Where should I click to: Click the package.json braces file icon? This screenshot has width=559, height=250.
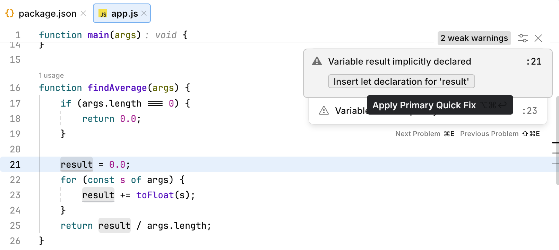(x=10, y=13)
